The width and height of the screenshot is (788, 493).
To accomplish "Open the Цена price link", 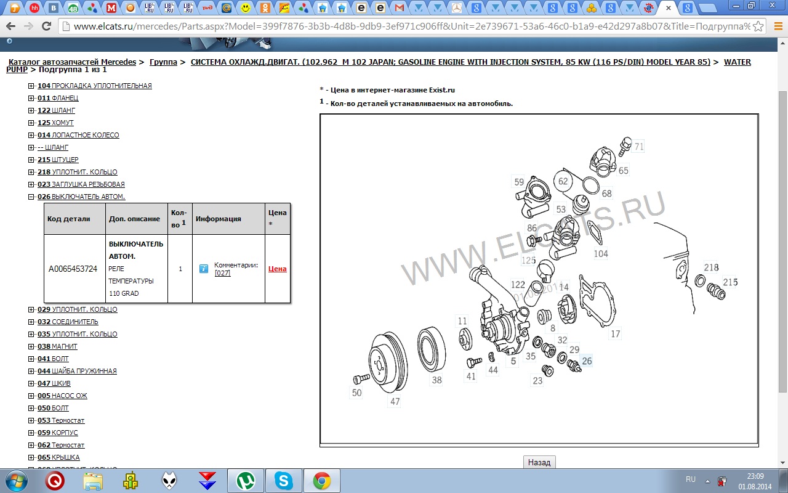I will [277, 269].
